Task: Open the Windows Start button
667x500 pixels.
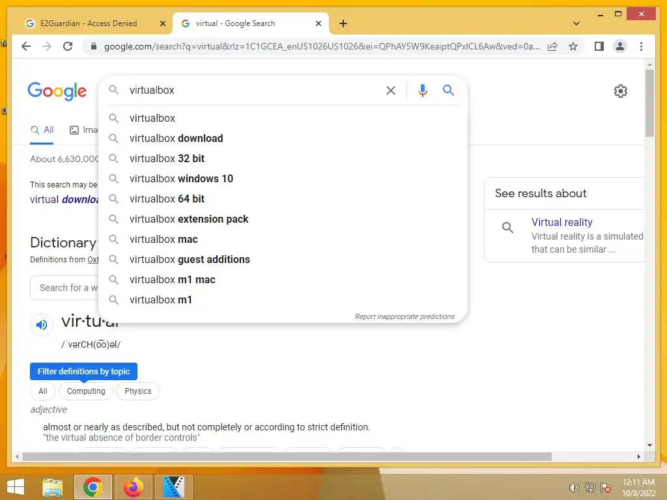Action: coord(16,487)
